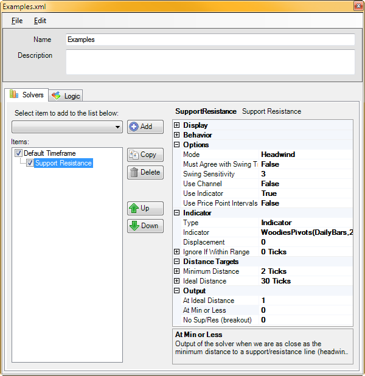Viewport: 365px width, 376px height.
Task: Collapse the Output property group
Action: (x=177, y=291)
